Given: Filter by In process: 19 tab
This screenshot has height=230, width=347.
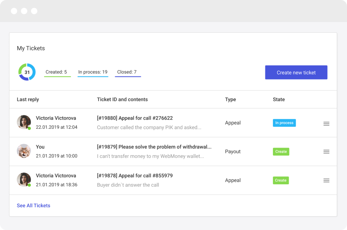Looking at the screenshot, I should 93,72.
